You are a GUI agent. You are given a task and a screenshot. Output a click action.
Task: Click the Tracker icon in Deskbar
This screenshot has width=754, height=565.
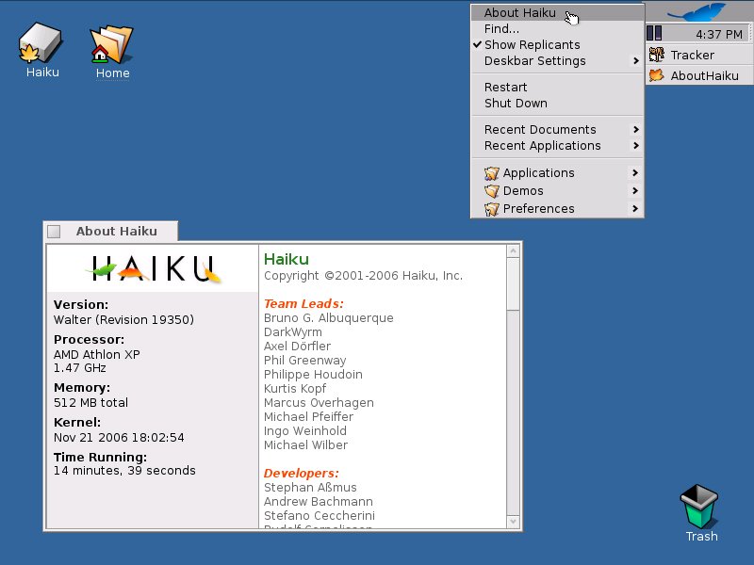(x=656, y=55)
